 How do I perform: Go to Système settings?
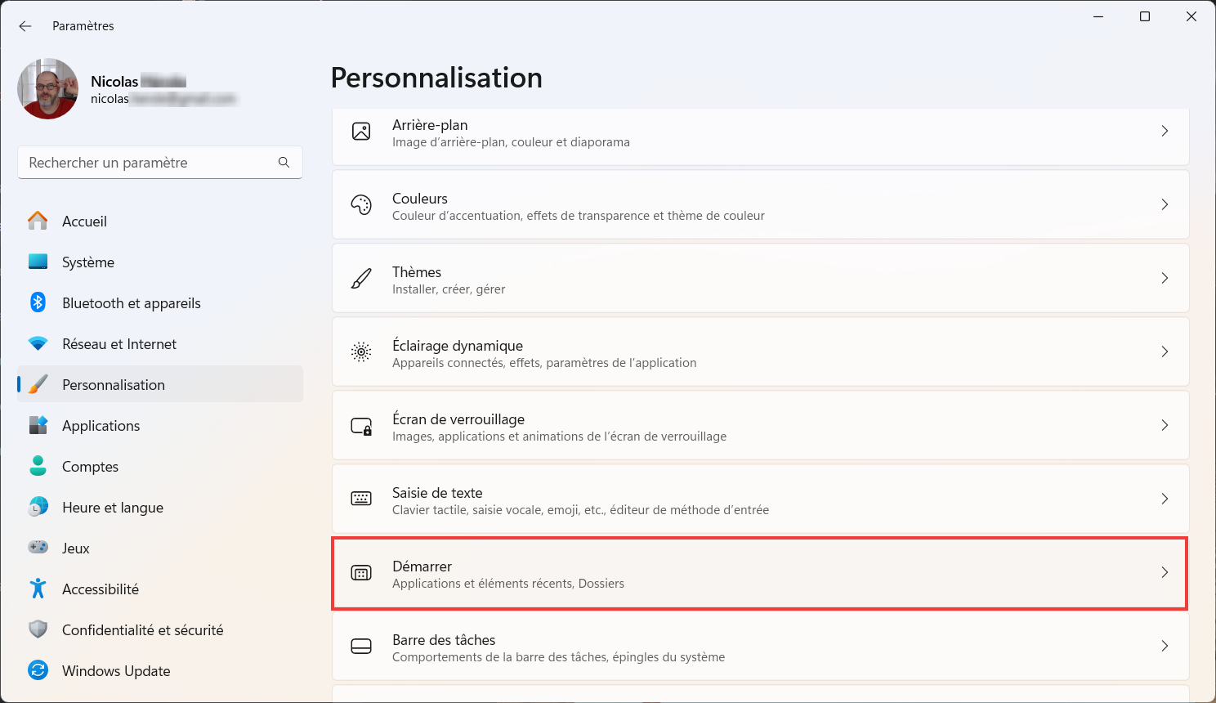(x=160, y=262)
